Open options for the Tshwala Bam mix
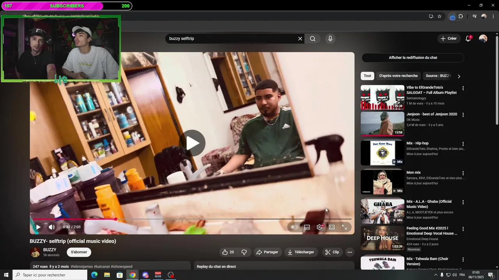 click(463, 259)
